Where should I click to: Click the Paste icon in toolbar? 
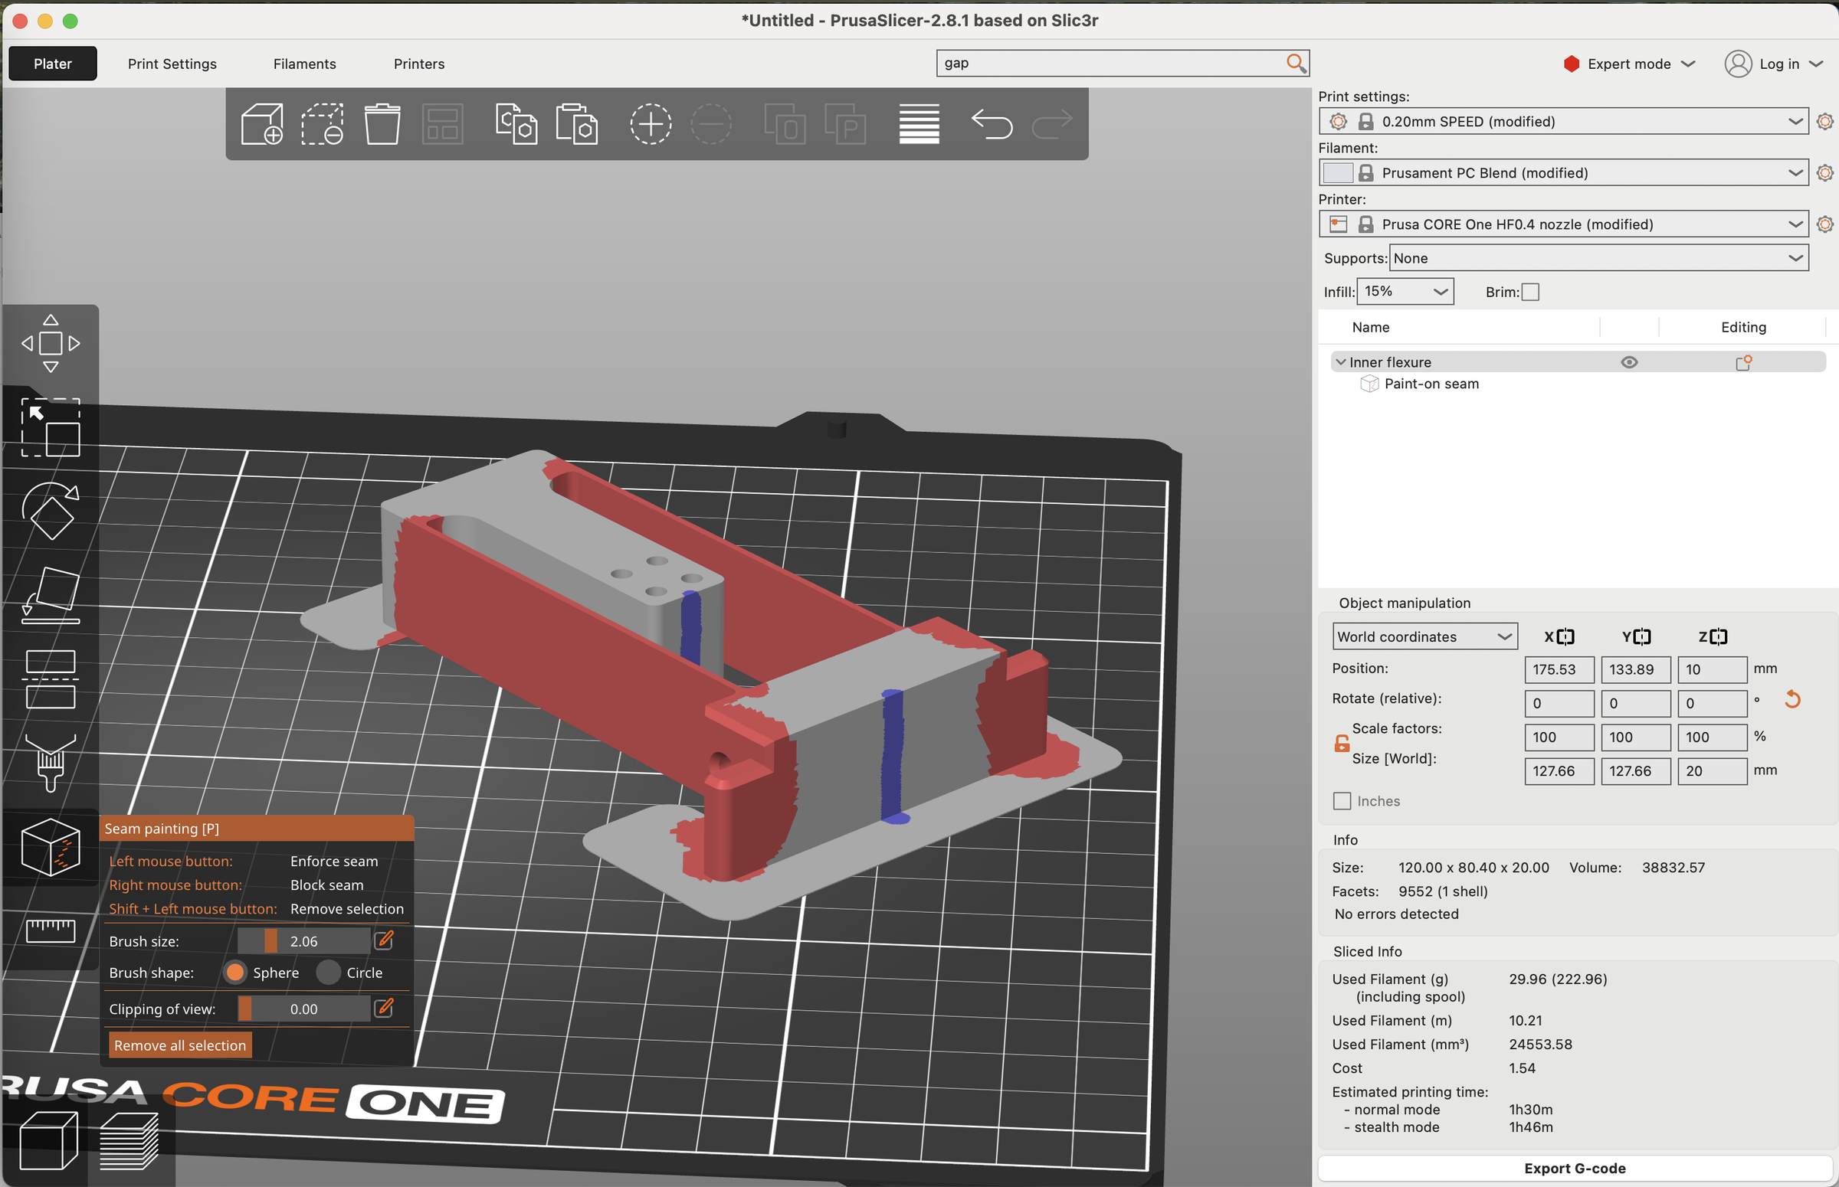577,124
